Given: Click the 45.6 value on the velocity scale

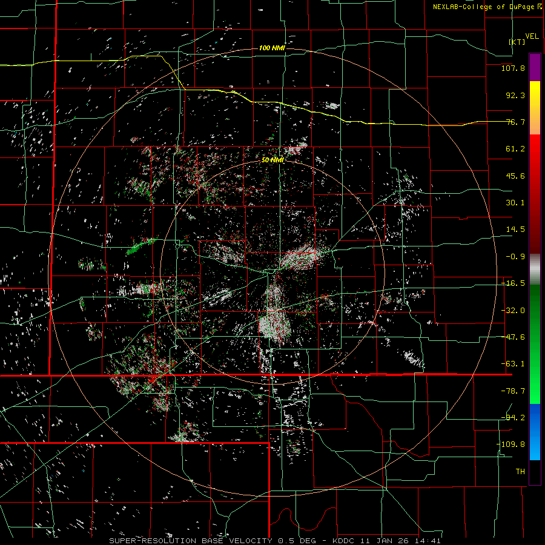Looking at the screenshot, I should click(515, 176).
